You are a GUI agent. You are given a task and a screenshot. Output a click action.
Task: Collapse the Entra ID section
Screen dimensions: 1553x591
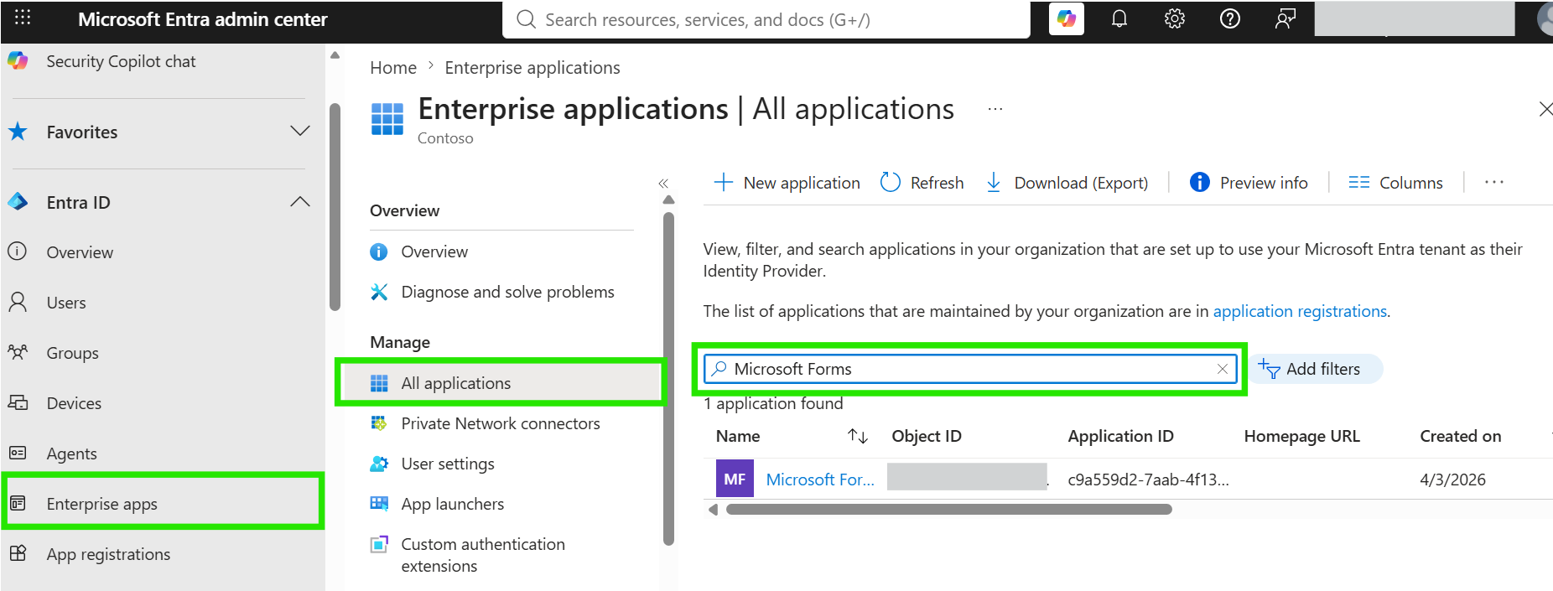(x=300, y=202)
